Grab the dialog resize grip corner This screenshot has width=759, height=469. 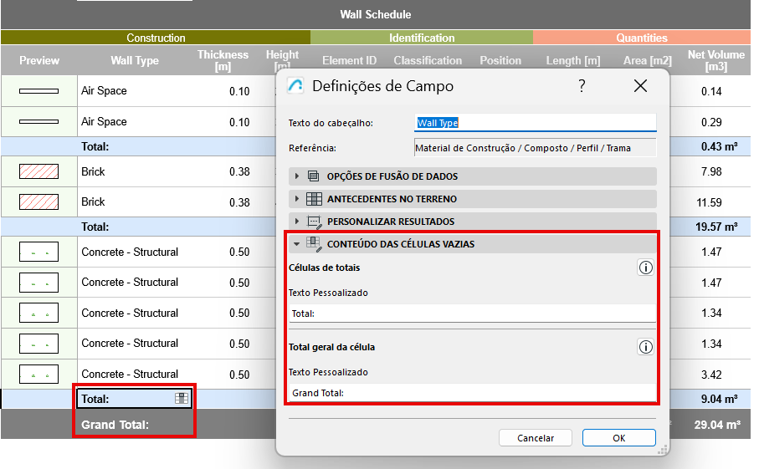coord(663,450)
